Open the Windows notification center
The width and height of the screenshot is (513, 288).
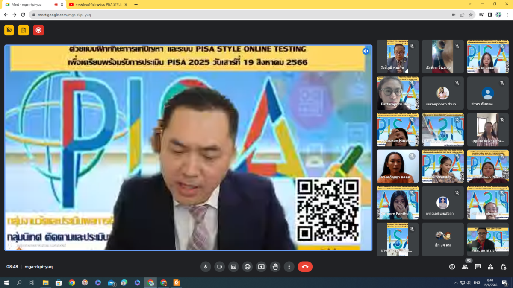pyautogui.click(x=505, y=283)
